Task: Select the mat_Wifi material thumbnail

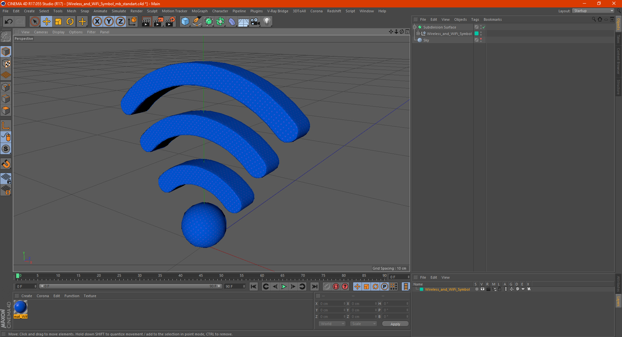Action: [x=20, y=307]
